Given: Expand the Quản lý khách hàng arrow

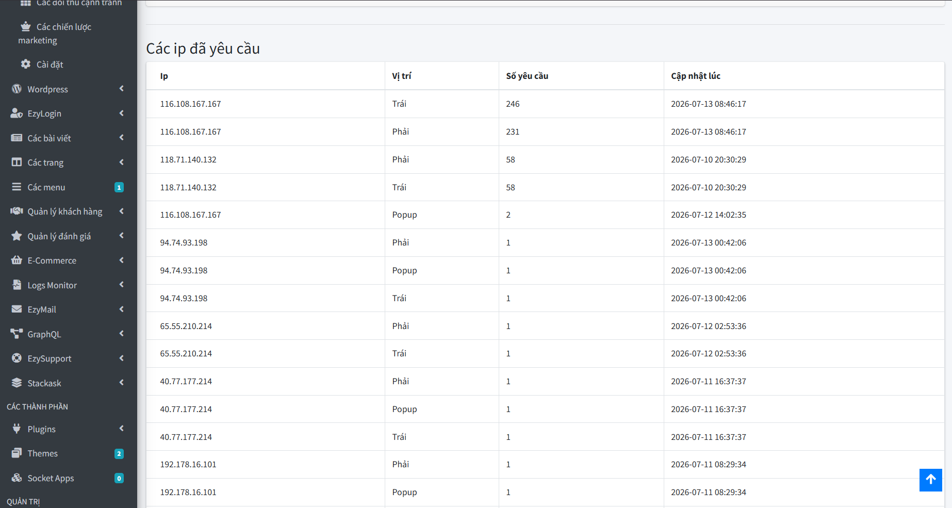Looking at the screenshot, I should 122,211.
